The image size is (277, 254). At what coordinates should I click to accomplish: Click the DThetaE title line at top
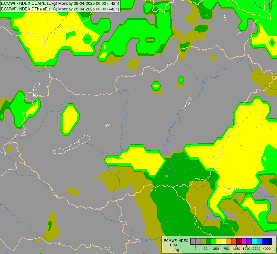coord(60,9)
